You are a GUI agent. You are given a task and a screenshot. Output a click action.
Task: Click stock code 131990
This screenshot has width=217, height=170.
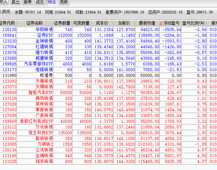9,76
